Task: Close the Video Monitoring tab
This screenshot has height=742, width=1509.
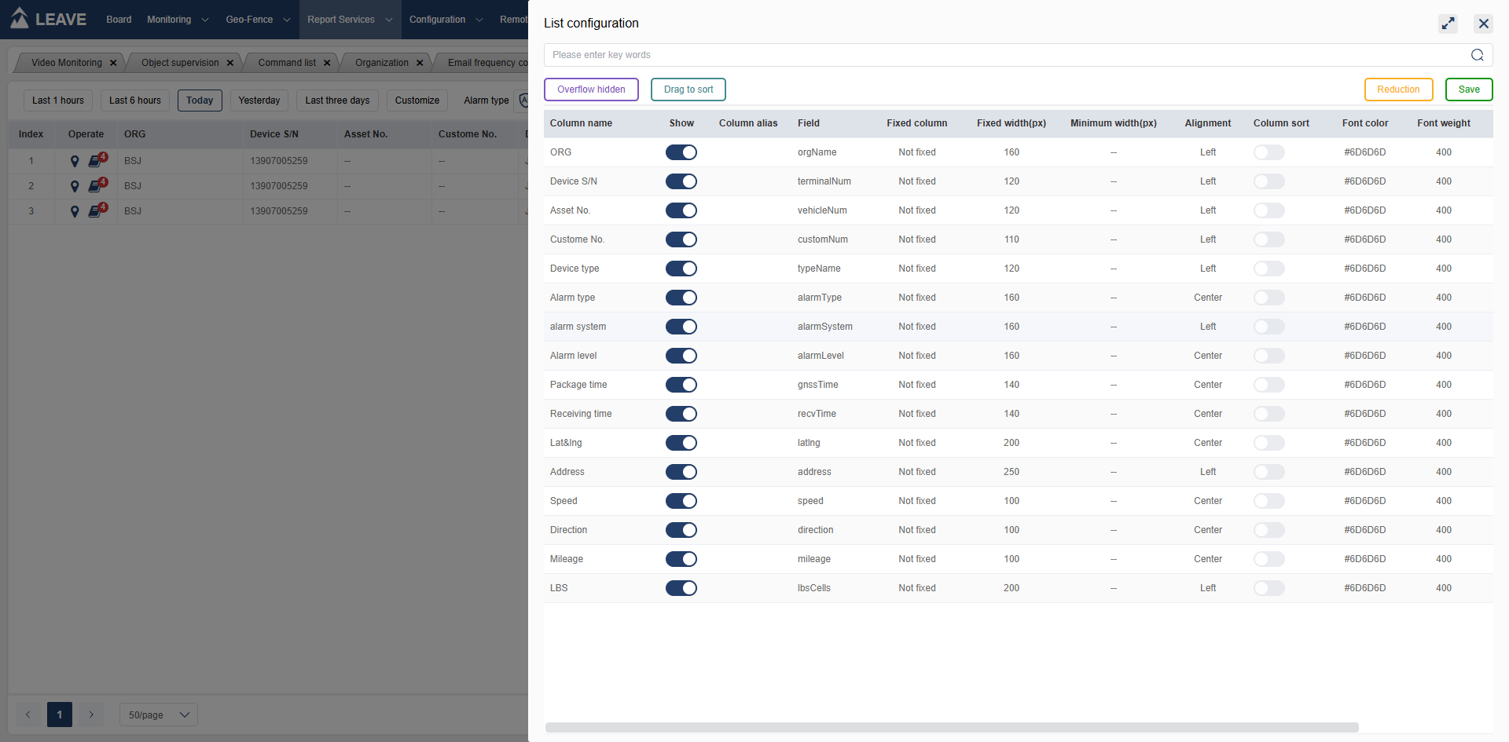Action: pos(113,63)
